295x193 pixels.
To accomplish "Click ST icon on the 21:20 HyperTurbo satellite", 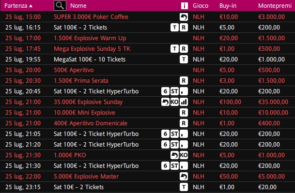I will [174, 145].
